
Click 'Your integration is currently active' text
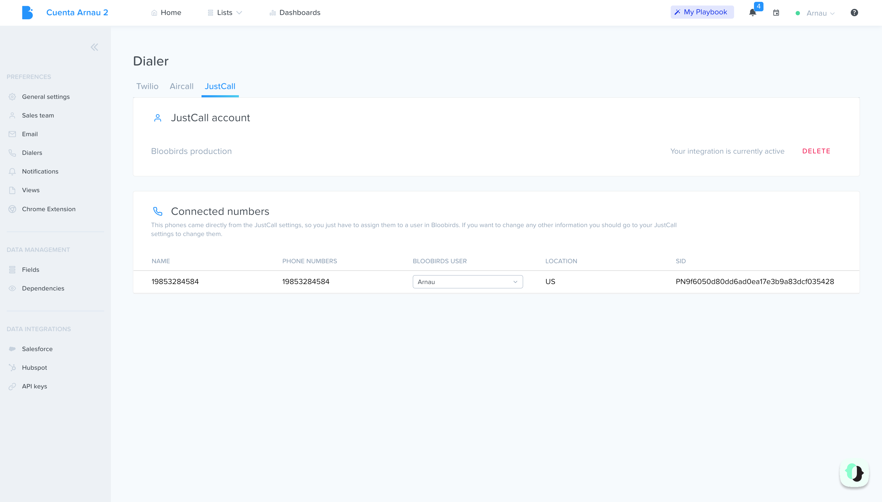click(x=727, y=151)
